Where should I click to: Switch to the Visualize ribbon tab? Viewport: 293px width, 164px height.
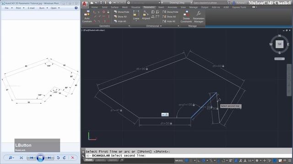coord(136,7)
